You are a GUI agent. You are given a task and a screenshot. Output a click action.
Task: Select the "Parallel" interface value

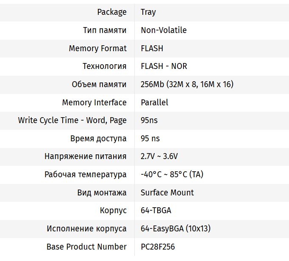pyautogui.click(x=154, y=102)
